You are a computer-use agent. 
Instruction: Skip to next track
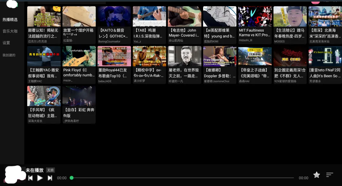coord(50,178)
